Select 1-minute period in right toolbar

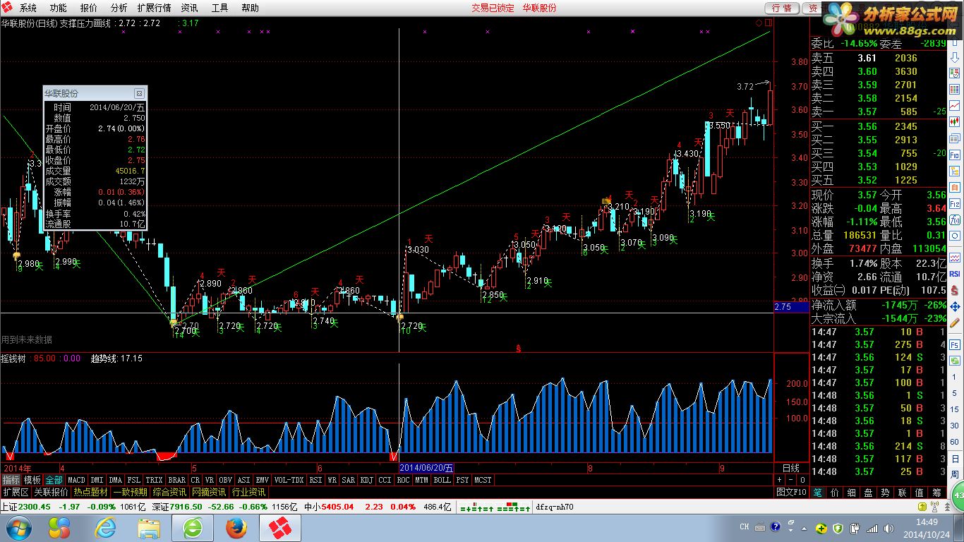(954, 376)
